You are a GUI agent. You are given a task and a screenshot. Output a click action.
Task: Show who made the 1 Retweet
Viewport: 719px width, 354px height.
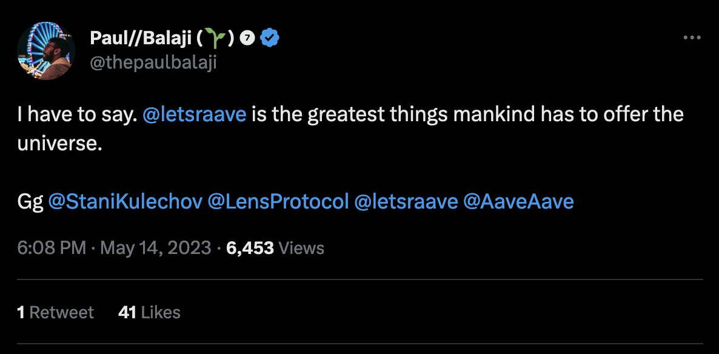pos(56,312)
